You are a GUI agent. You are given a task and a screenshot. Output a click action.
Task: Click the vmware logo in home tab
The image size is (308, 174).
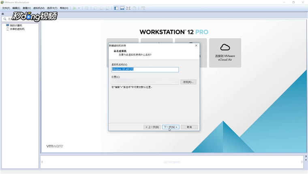tap(55, 146)
